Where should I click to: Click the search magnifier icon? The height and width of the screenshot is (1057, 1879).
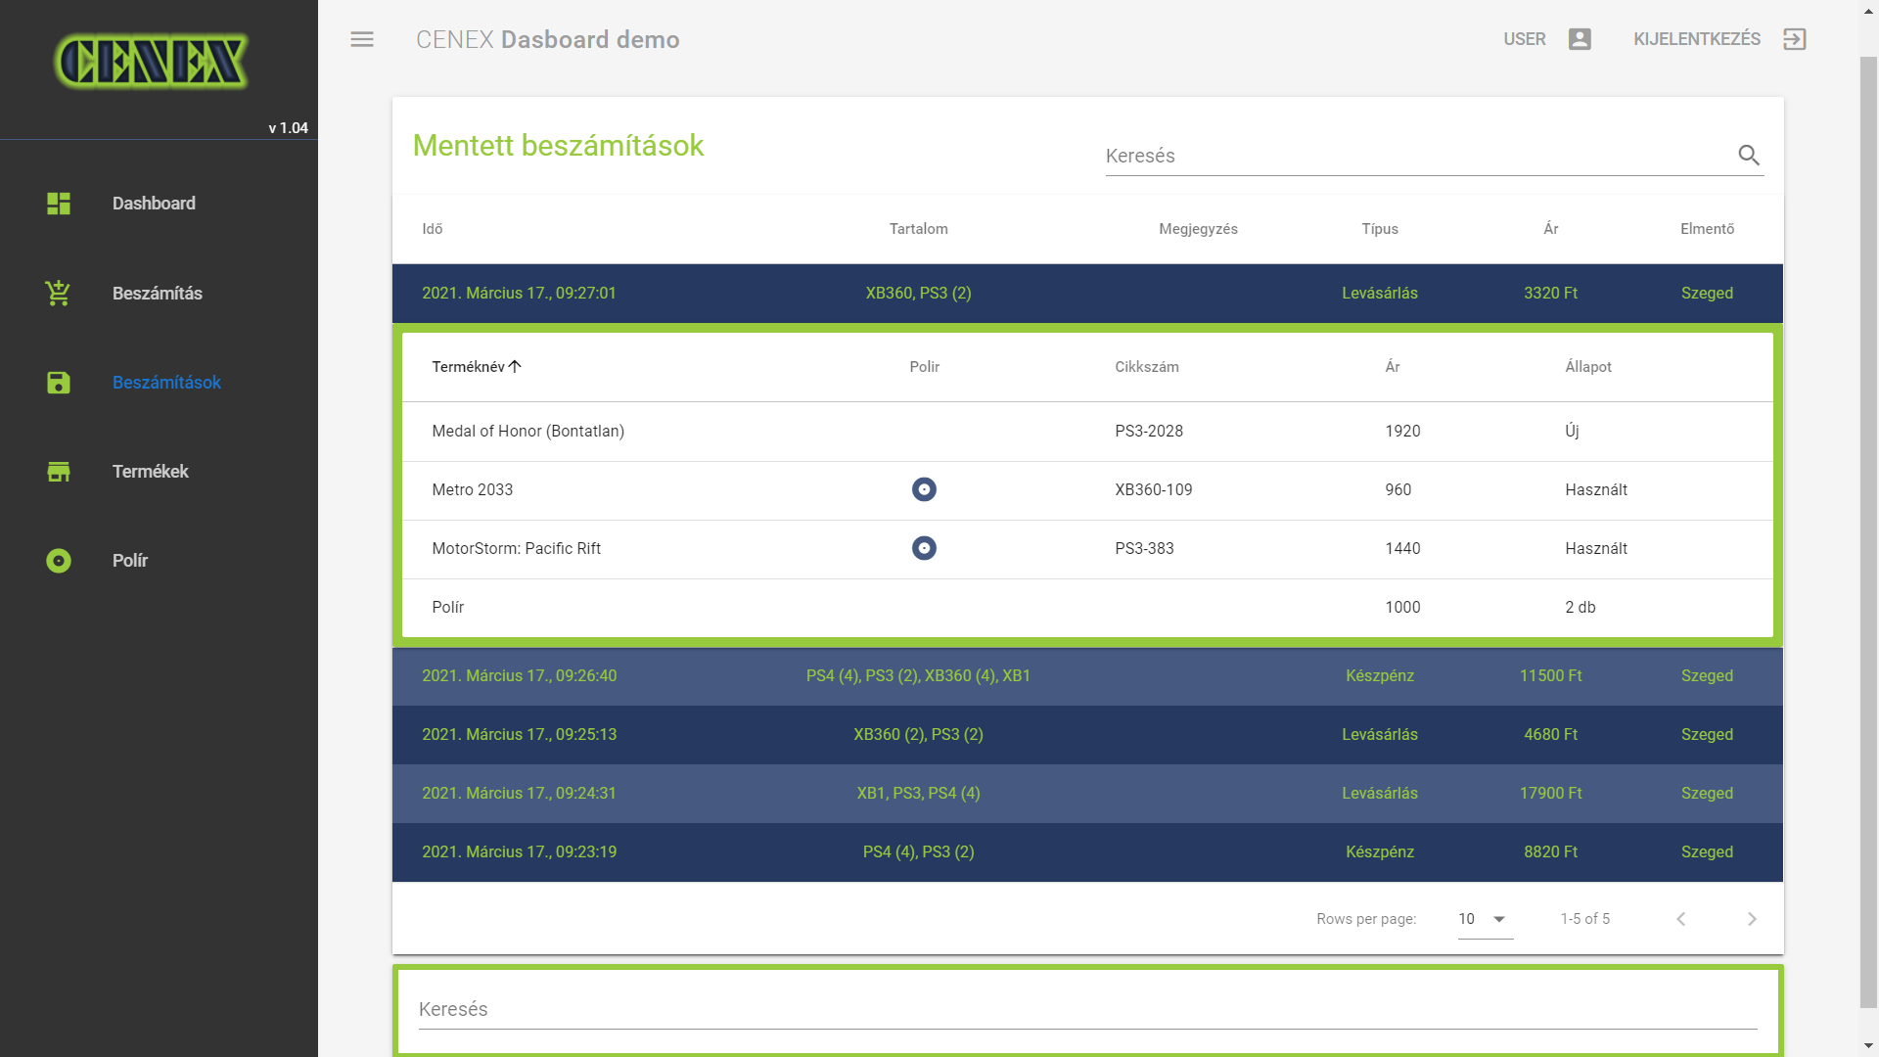(x=1748, y=155)
